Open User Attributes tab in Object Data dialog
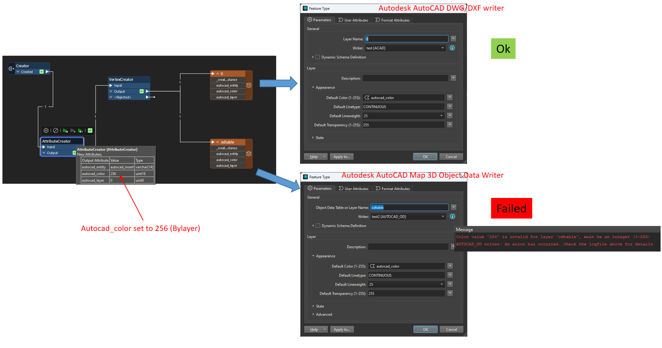The height and width of the screenshot is (348, 662). [x=354, y=189]
